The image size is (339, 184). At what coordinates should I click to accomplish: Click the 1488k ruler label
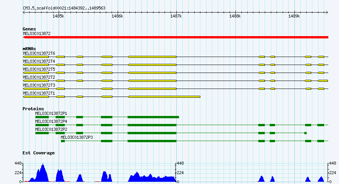(x=235, y=16)
